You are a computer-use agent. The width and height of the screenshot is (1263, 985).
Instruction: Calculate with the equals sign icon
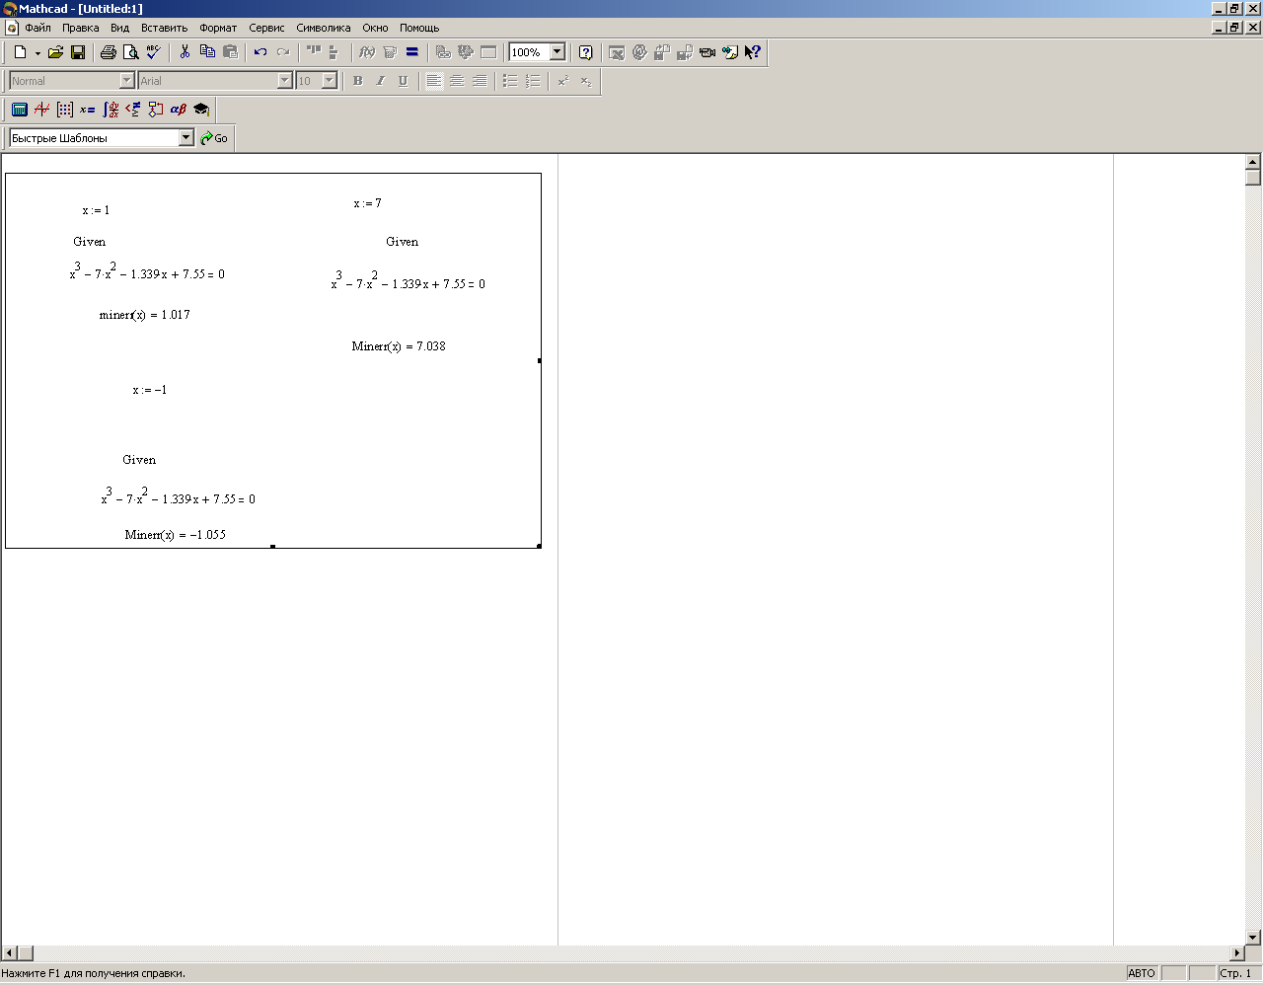click(412, 52)
